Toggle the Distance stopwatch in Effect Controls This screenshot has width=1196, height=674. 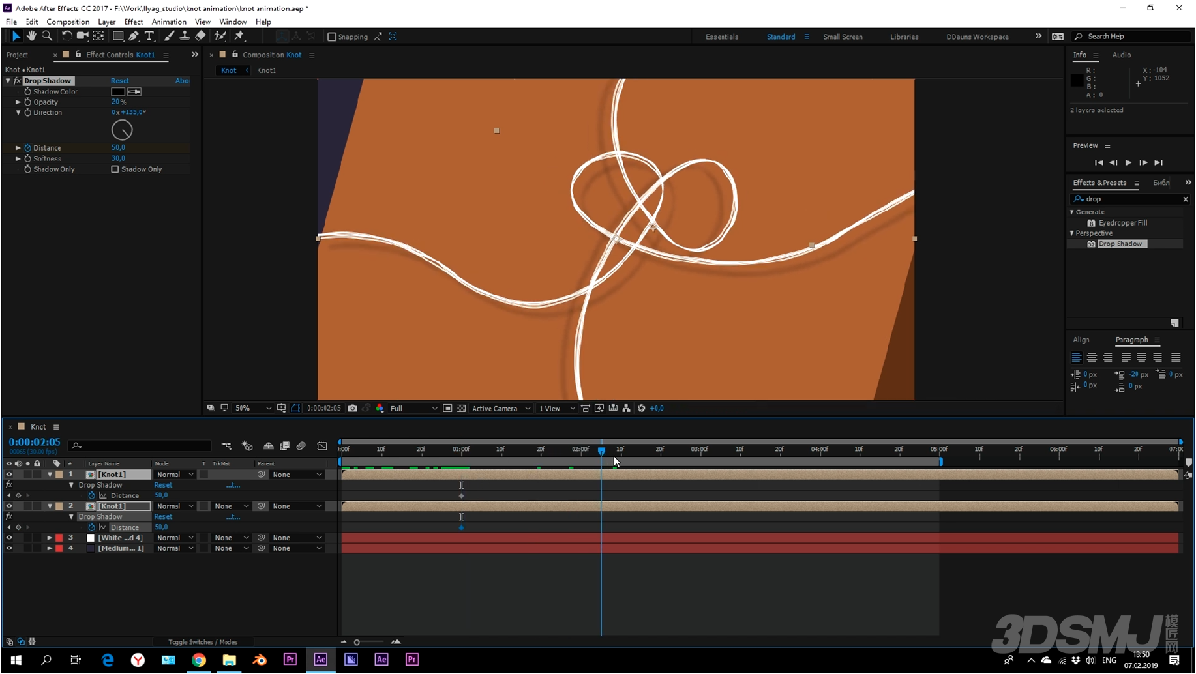[28, 148]
